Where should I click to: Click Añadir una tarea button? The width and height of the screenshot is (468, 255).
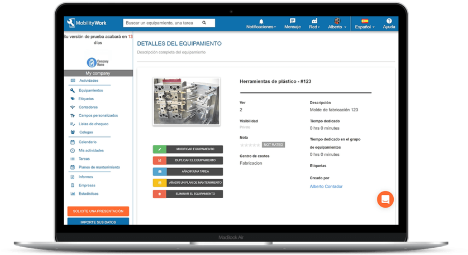tap(188, 171)
